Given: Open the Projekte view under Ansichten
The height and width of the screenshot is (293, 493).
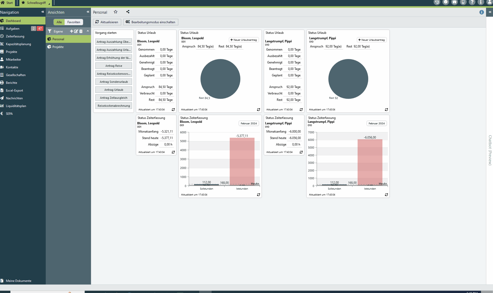Looking at the screenshot, I should point(58,47).
